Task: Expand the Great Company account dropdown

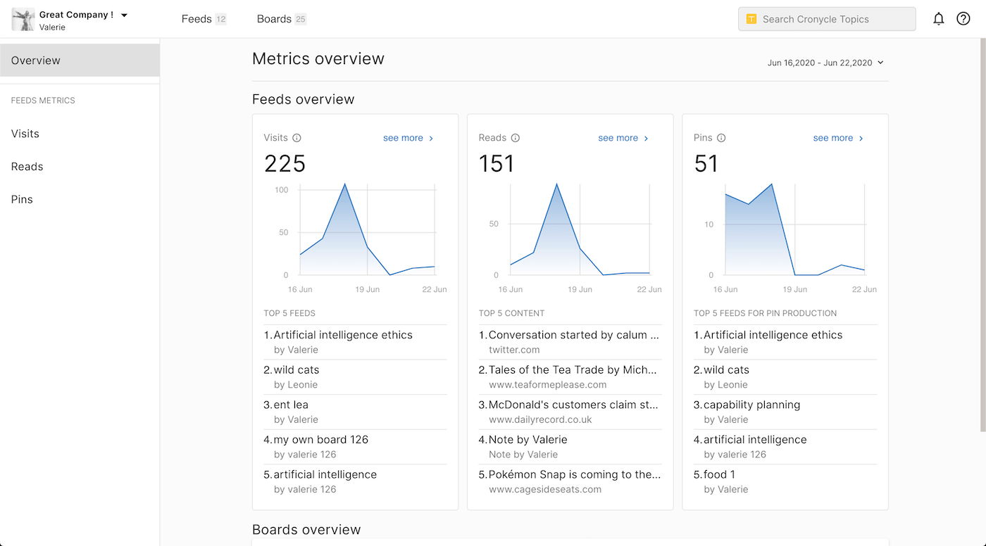Action: pyautogui.click(x=124, y=15)
